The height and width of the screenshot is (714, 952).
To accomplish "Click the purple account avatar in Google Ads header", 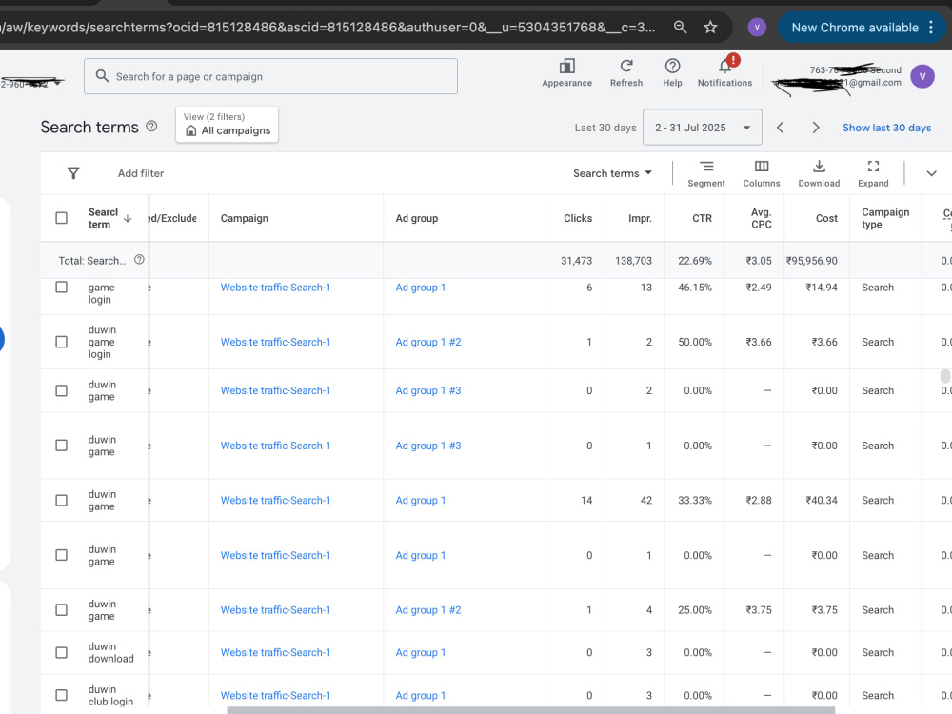I will 922,76.
